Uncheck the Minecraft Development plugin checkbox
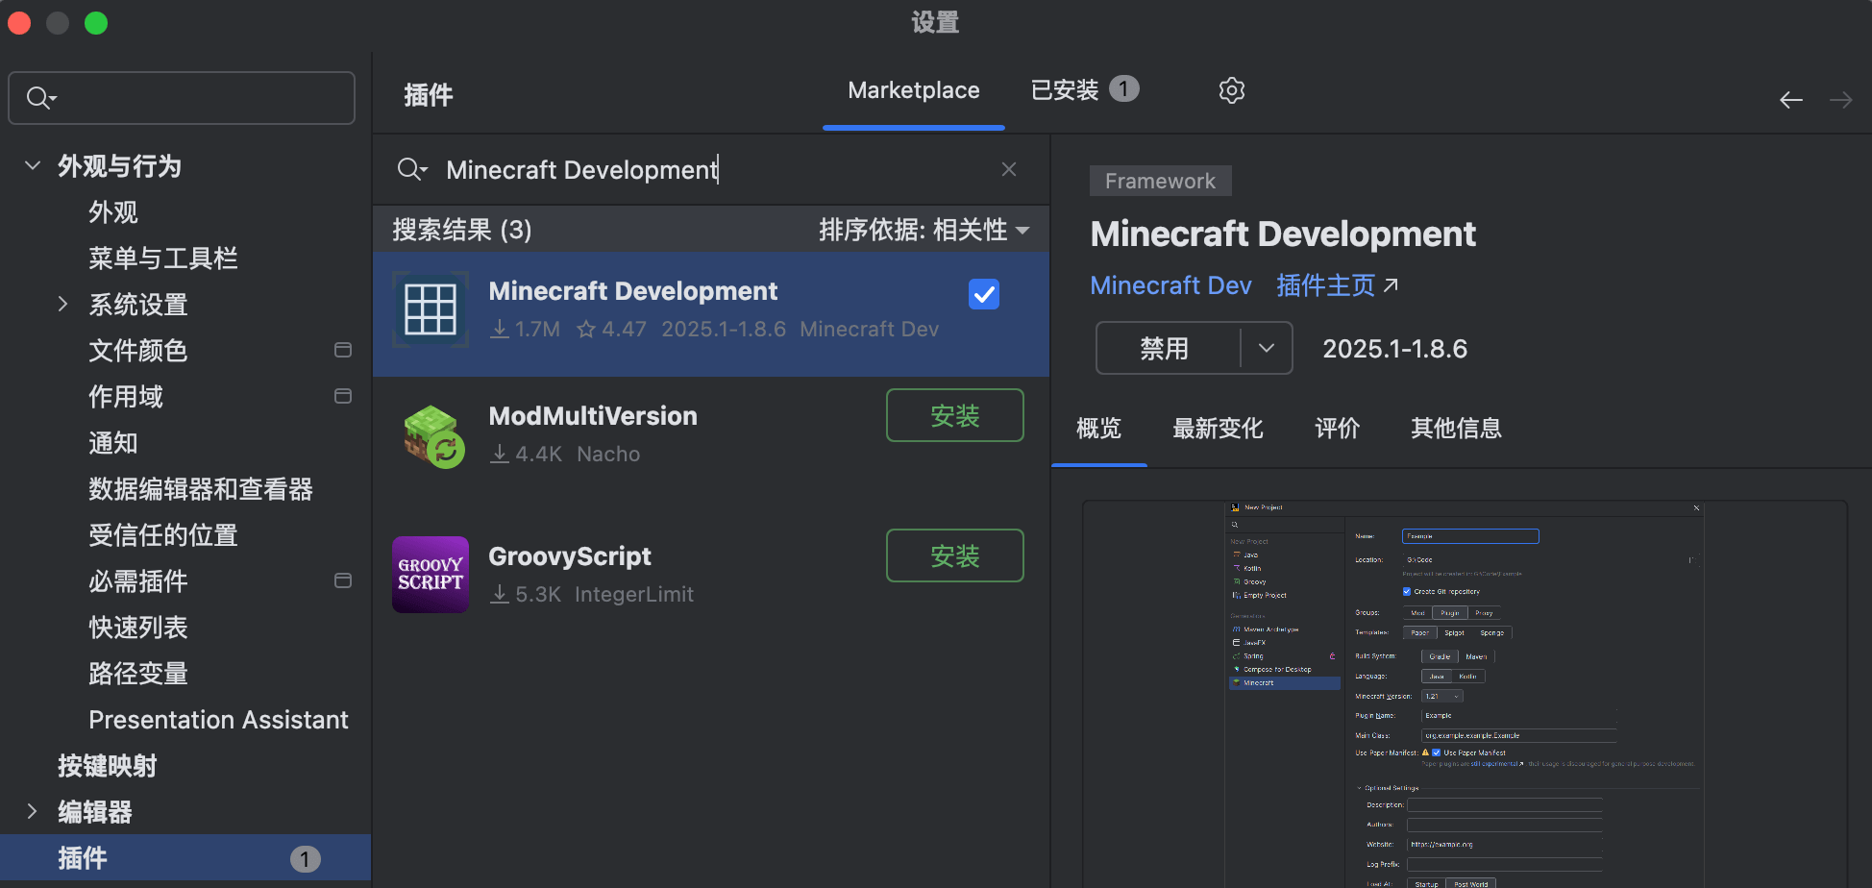Screen dimensions: 1872x888 tap(983, 294)
